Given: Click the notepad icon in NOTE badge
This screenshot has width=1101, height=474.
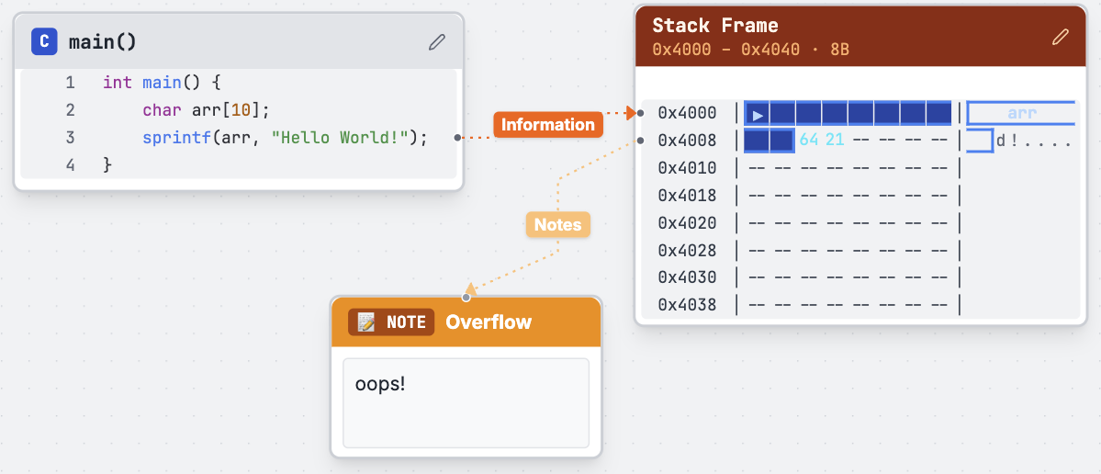Looking at the screenshot, I should [x=366, y=322].
